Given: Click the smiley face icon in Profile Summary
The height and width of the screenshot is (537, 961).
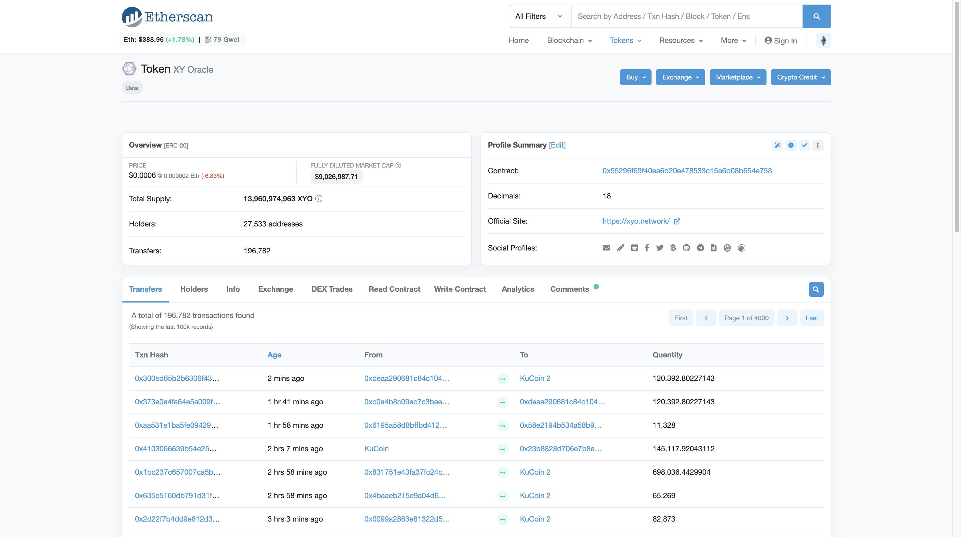Looking at the screenshot, I should (x=791, y=145).
